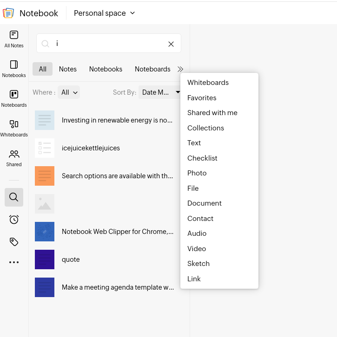Screen dimensions: 337x337
Task: Switch to the Notes filter tab
Action: [68, 69]
